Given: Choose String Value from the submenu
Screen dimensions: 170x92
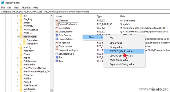Looking at the screenshot, I should tap(124, 43).
